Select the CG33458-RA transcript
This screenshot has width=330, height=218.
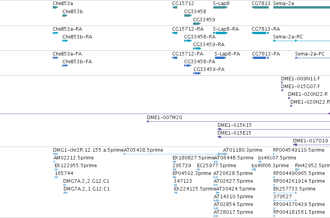(188, 41)
